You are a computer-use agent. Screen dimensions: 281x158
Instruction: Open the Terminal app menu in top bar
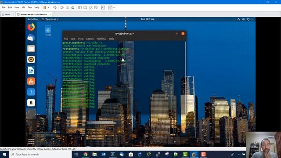pyautogui.click(x=50, y=19)
